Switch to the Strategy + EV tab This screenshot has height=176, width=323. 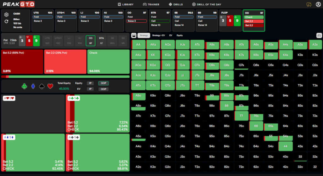[158, 35]
